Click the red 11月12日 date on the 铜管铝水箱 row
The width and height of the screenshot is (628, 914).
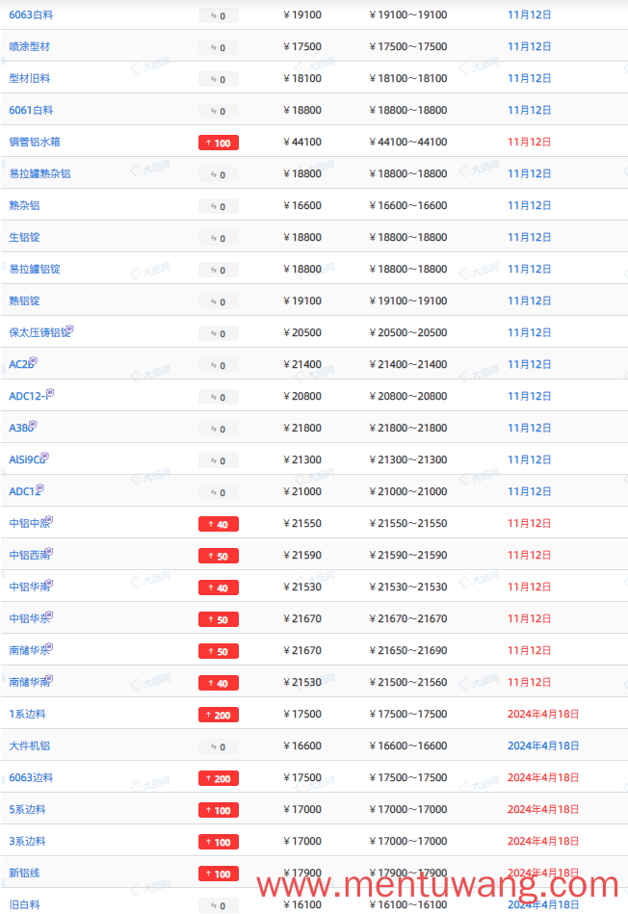tap(529, 142)
